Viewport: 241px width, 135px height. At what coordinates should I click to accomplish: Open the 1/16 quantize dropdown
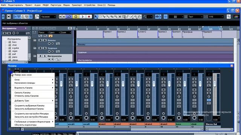[216, 16]
